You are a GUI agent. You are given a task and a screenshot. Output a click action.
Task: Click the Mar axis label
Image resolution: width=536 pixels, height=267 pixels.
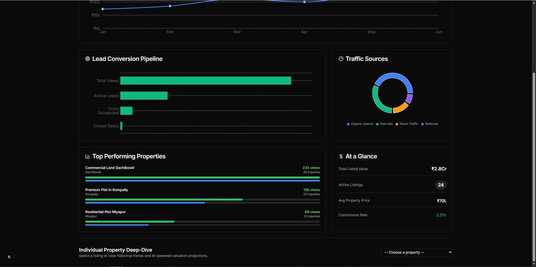(237, 32)
